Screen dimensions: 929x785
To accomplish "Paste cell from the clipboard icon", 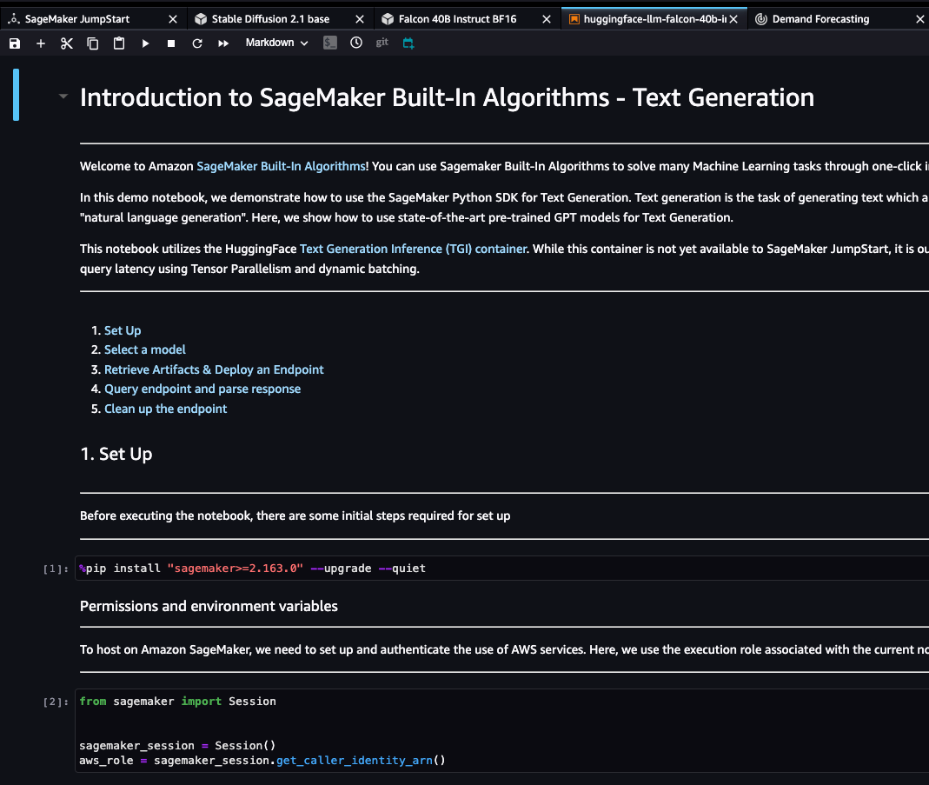I will [x=119, y=43].
